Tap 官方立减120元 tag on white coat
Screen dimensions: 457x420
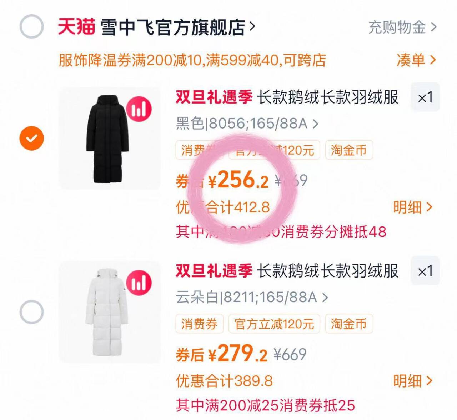tap(274, 324)
